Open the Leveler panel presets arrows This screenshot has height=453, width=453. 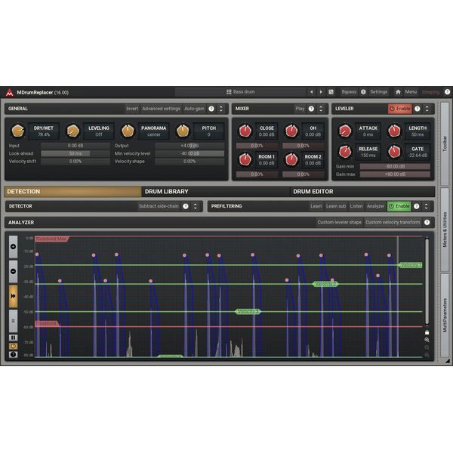(x=427, y=109)
